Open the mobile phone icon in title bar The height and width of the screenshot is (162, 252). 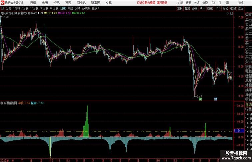220,3
